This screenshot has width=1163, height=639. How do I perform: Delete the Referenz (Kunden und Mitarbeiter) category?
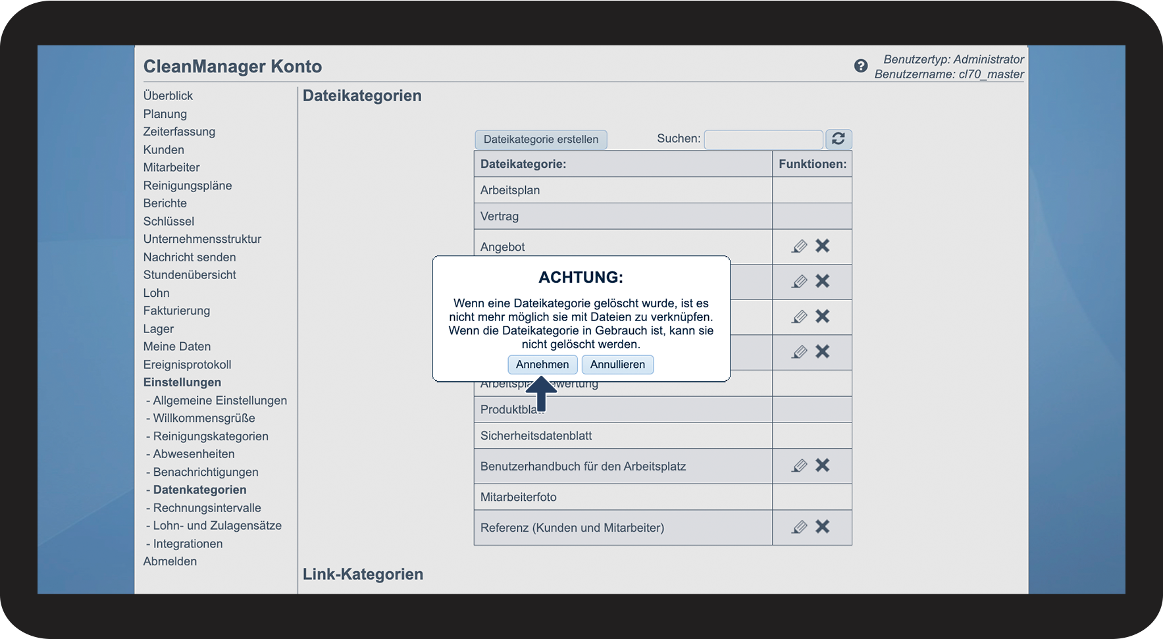pos(822,526)
